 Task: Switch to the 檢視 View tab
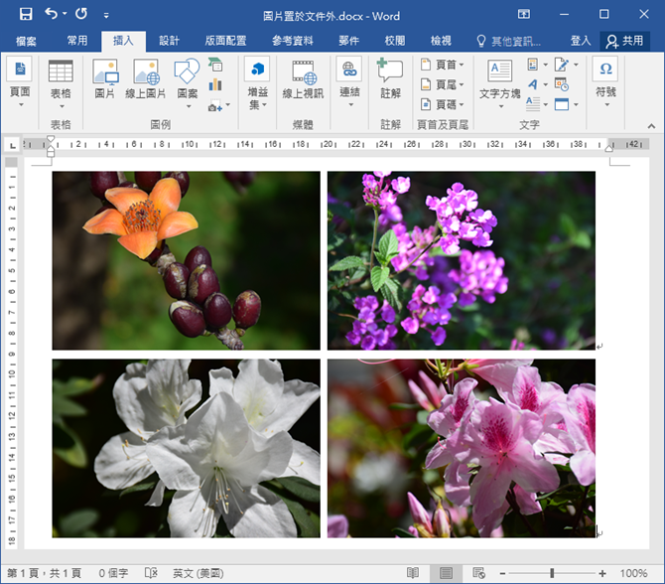441,41
